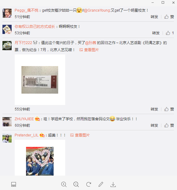Repost the Peggy_佩不悦 comment via 转发

154,17
